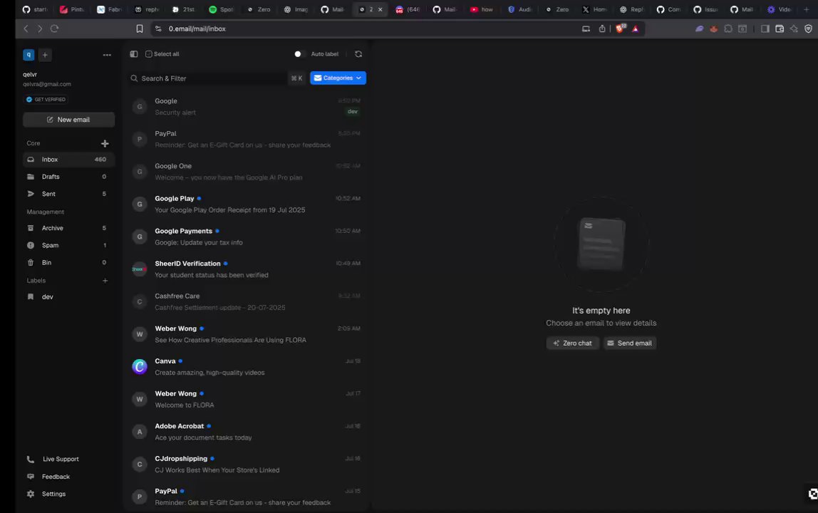
Task: Click the New email button
Action: click(69, 120)
